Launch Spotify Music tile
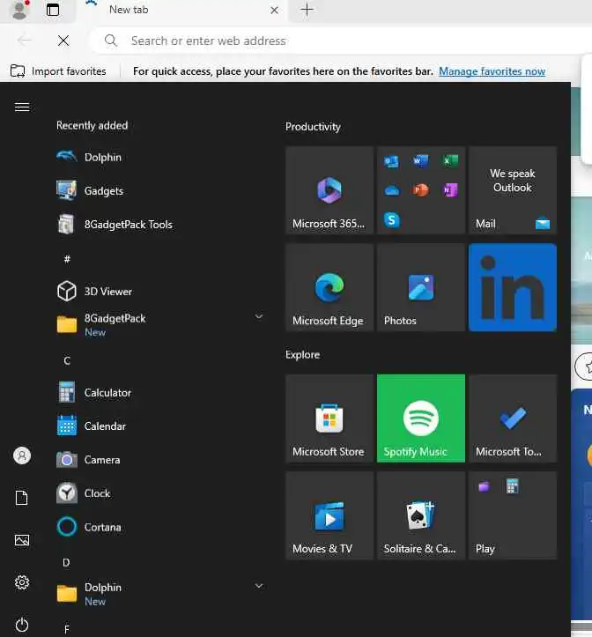Viewport: 592px width, 637px height. pyautogui.click(x=421, y=418)
